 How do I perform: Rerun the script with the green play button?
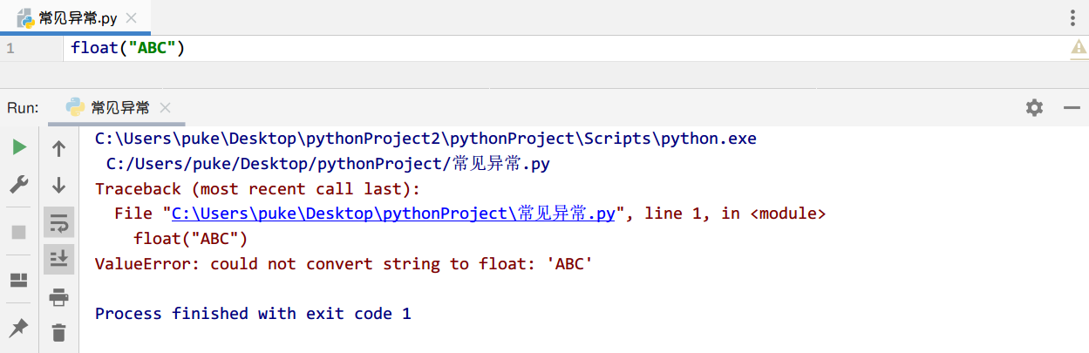[19, 147]
